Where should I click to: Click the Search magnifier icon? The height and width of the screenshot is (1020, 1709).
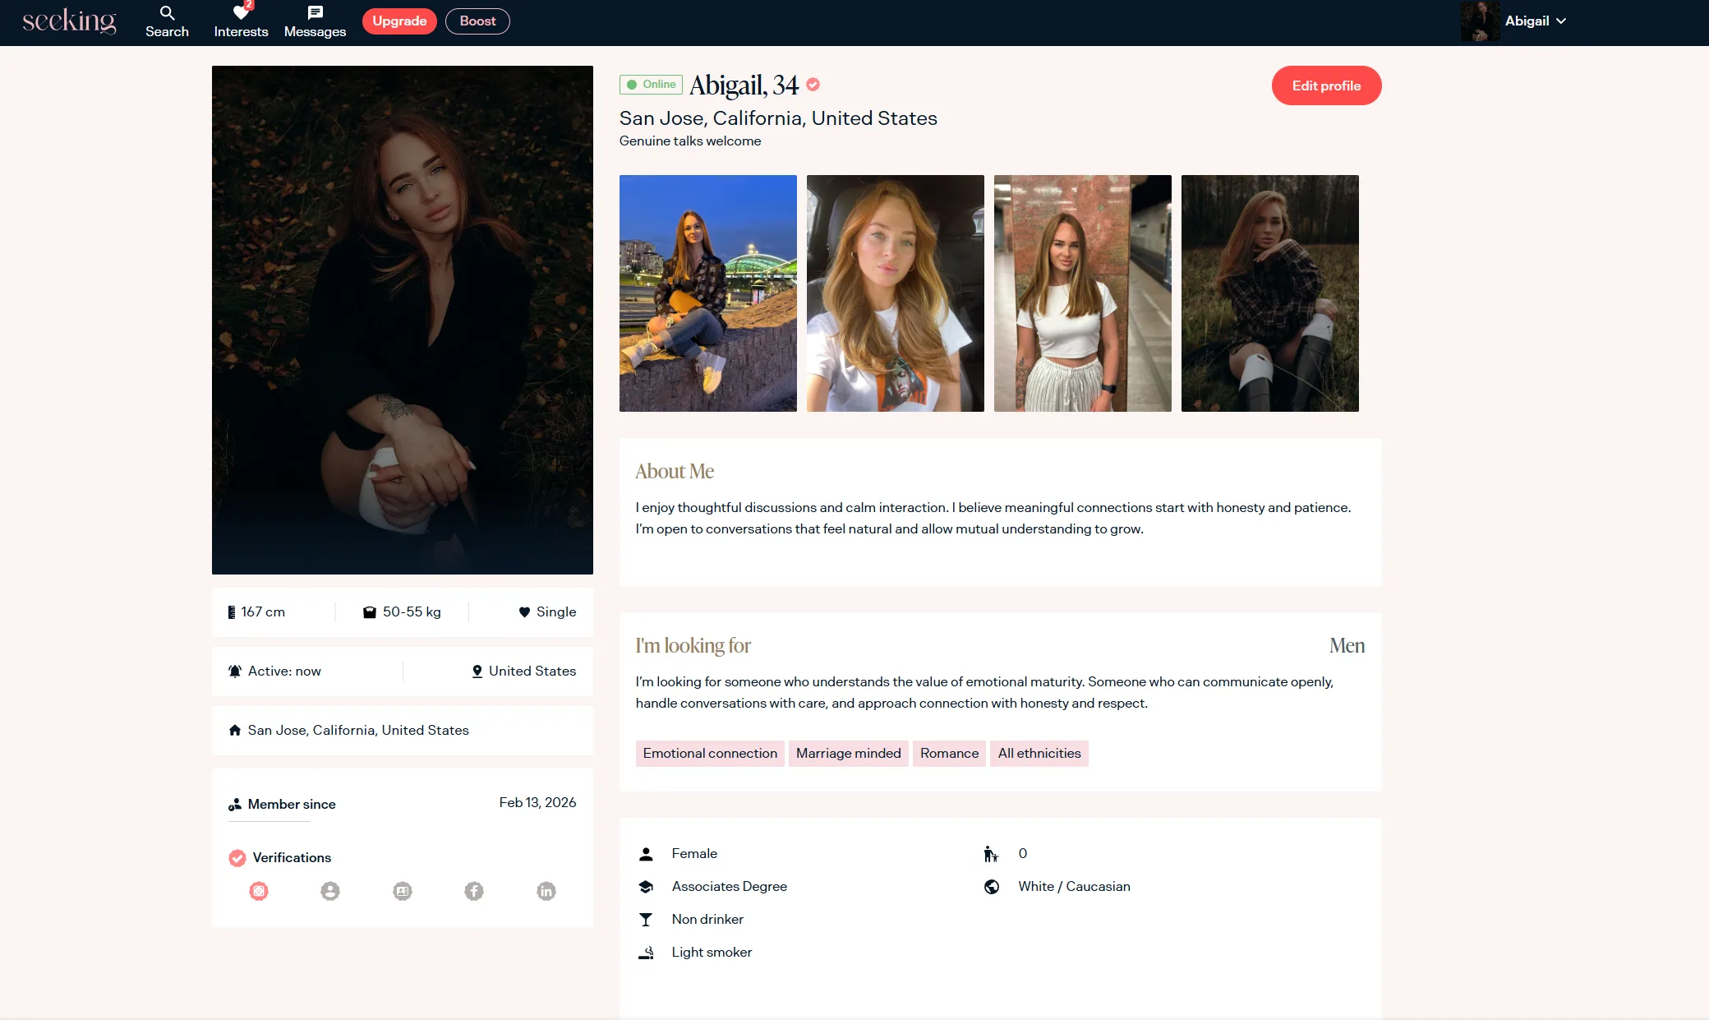pyautogui.click(x=167, y=13)
